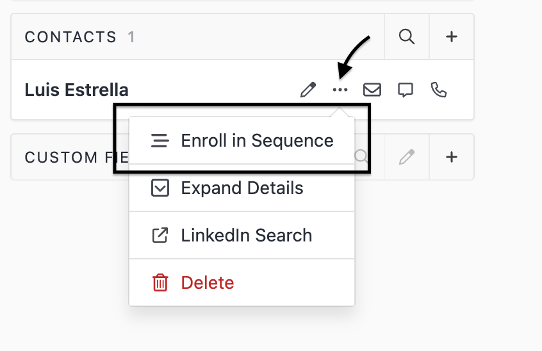Click the LinkedIn external link icon

(x=160, y=235)
